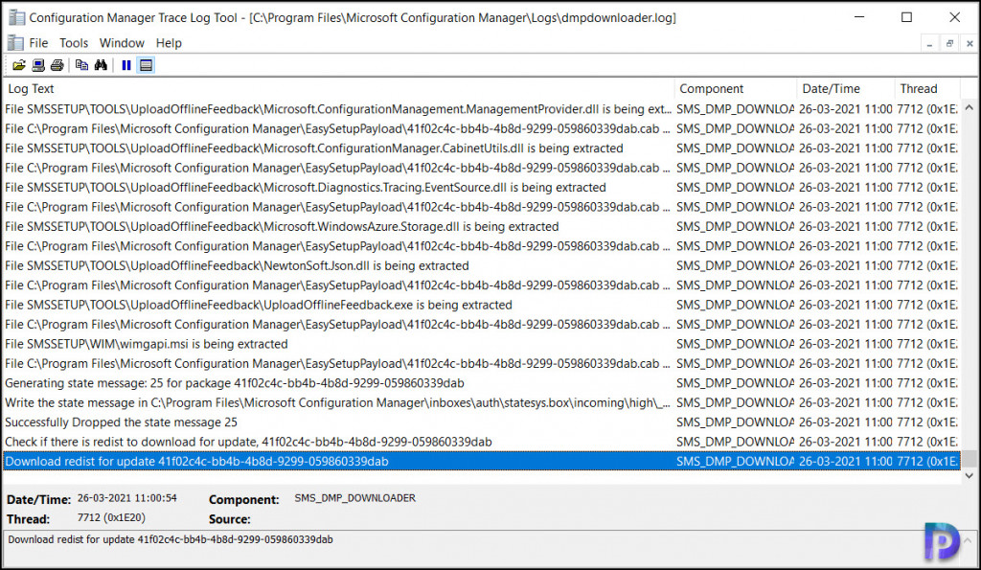Select 'Successfully Dropped the state message 25' row
Viewport: 981px width, 570px height.
click(x=481, y=422)
